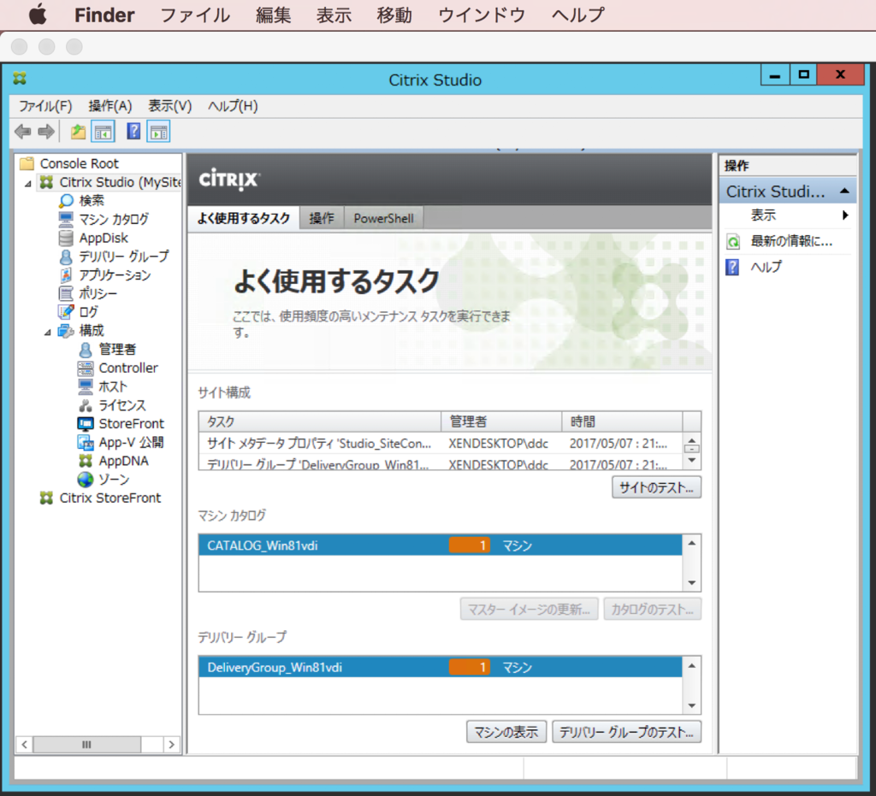Open ポリシー node in tree

point(98,293)
